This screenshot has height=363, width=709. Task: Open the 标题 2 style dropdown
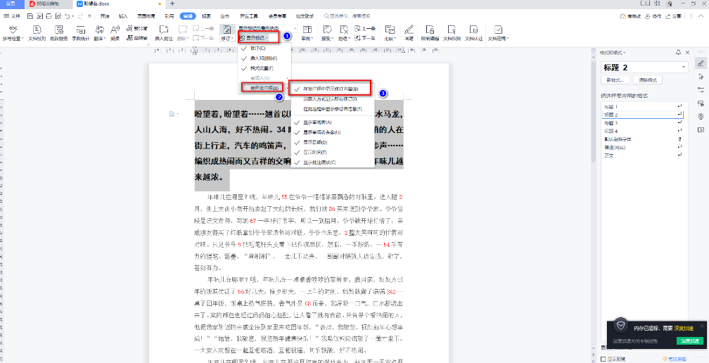coord(684,68)
